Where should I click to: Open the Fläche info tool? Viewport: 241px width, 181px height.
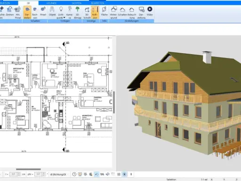tap(104, 11)
